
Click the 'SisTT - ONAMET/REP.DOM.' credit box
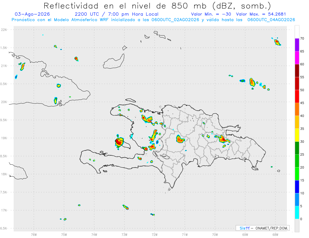point(263,228)
